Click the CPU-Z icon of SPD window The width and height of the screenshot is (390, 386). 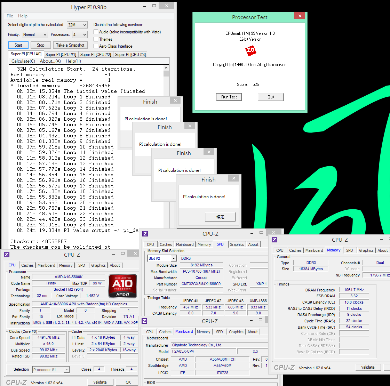pos(145,234)
